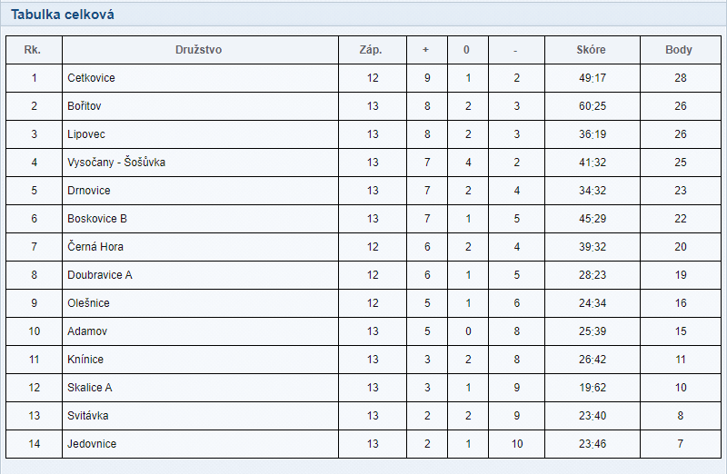This screenshot has width=727, height=474.
Task: Select Drnovice in the table
Action: pyautogui.click(x=88, y=191)
